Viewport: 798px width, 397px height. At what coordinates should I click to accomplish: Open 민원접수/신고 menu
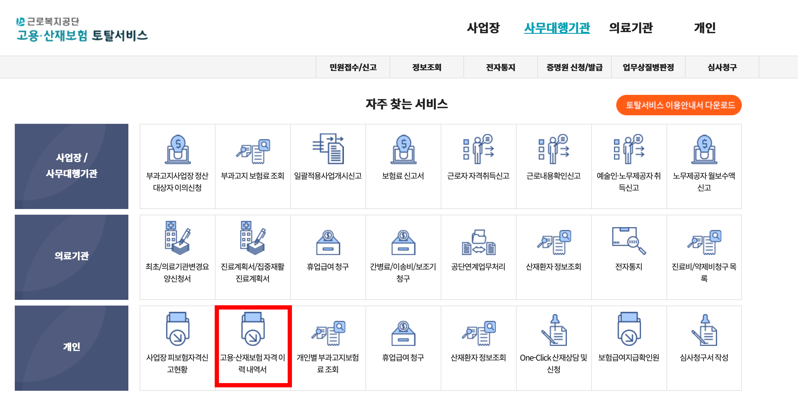[353, 67]
